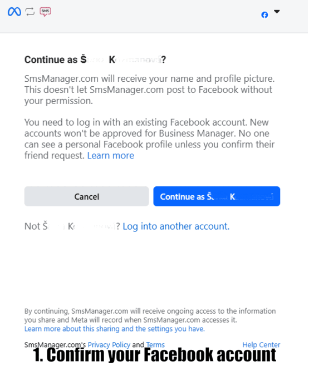Click the round Facebook account icon
The width and height of the screenshot is (309, 371).
265,15
